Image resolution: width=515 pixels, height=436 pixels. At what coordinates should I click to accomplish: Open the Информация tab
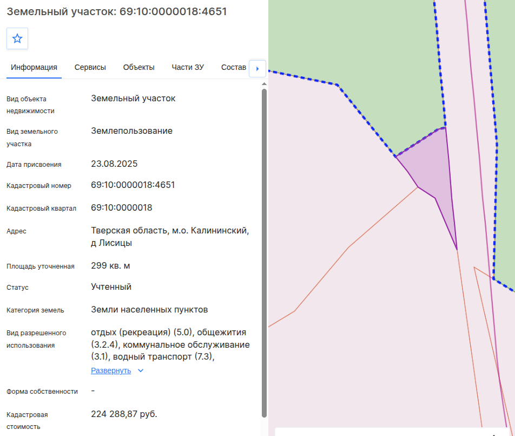pyautogui.click(x=34, y=67)
